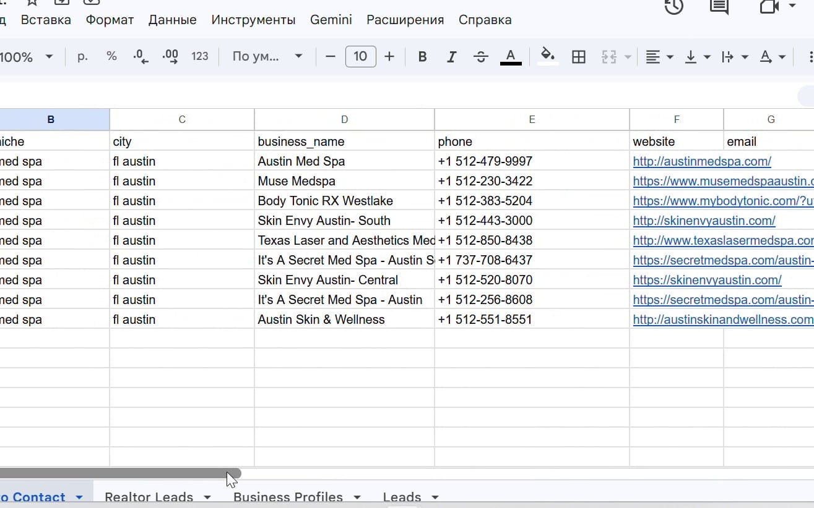
Task: Open the Формат menu
Action: 110,20
